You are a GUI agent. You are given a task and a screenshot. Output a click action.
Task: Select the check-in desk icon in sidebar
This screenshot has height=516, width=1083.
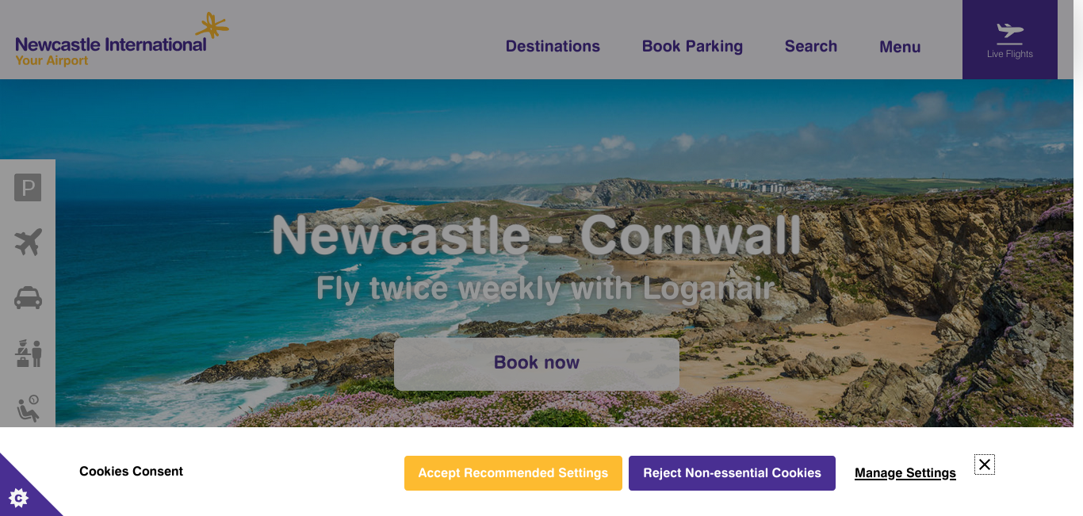click(28, 353)
